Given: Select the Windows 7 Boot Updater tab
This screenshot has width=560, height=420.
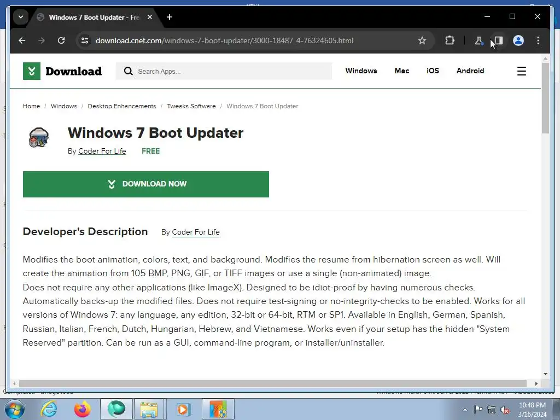Looking at the screenshot, I should [x=94, y=17].
